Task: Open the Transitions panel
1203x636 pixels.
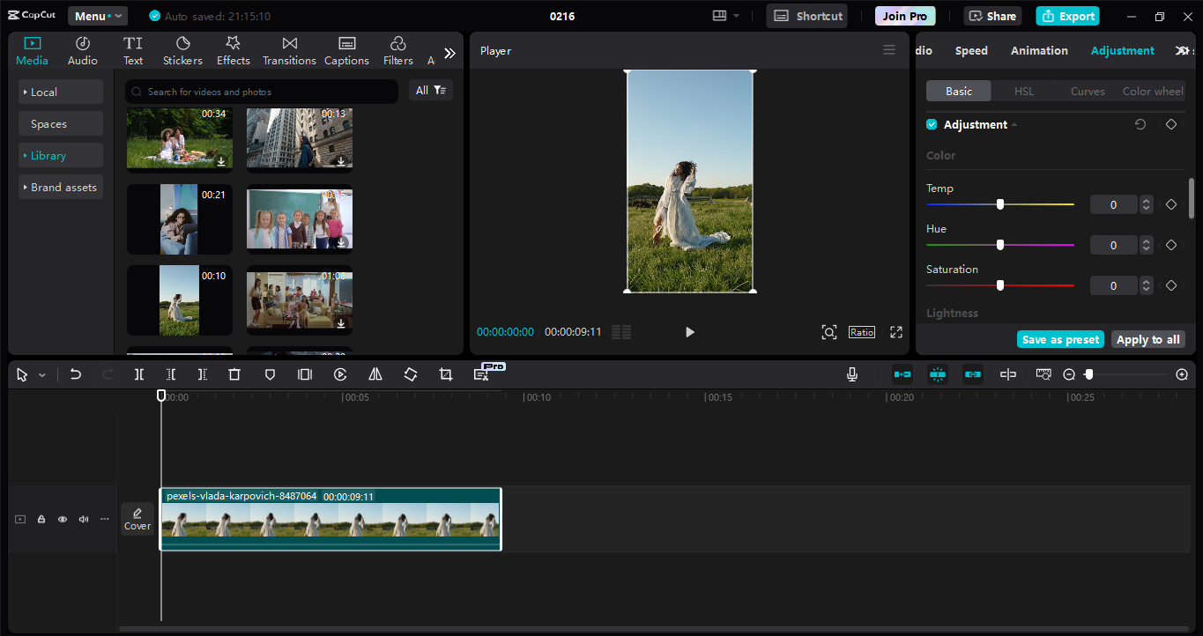Action: pos(289,49)
